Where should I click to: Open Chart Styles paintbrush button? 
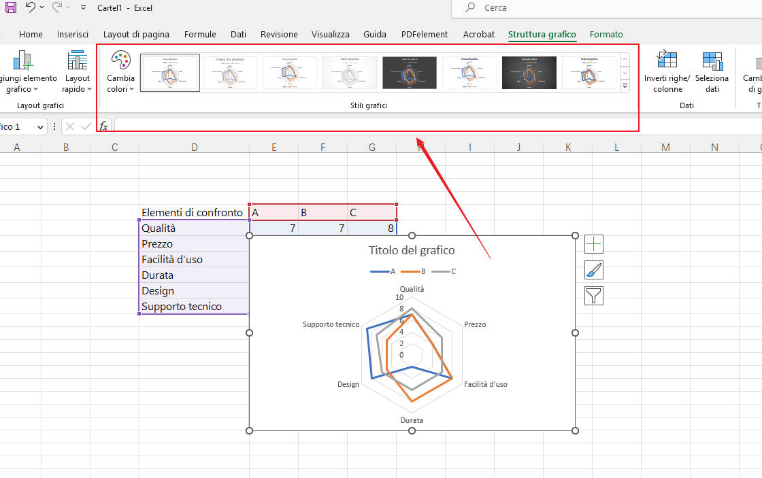[x=594, y=270]
